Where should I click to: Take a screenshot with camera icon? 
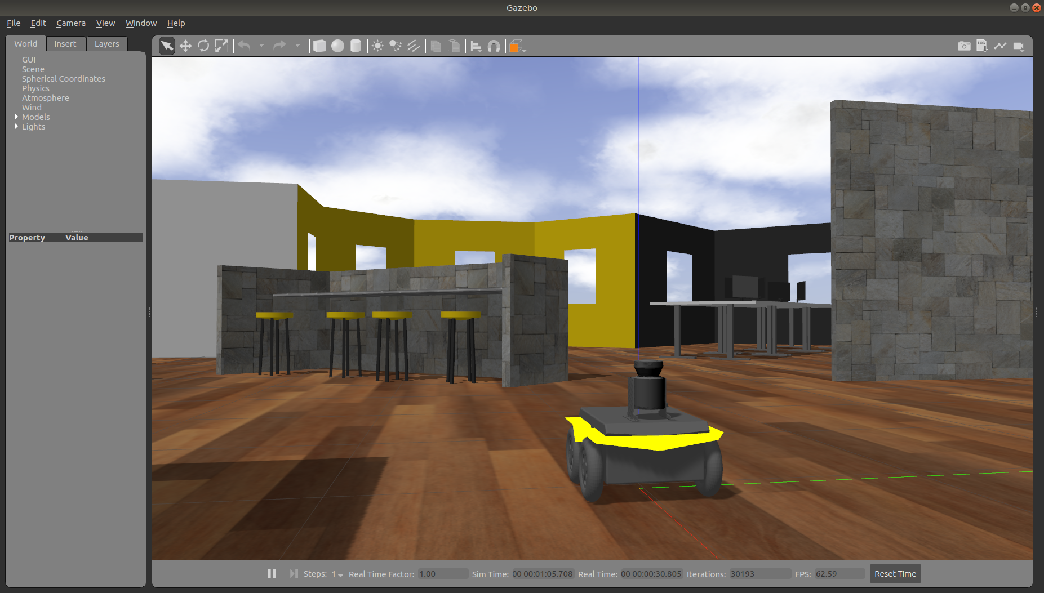(964, 46)
